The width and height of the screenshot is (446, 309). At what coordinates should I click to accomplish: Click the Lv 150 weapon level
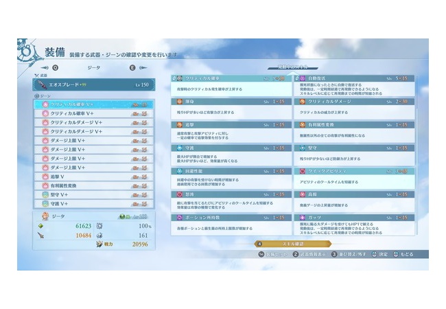(142, 84)
